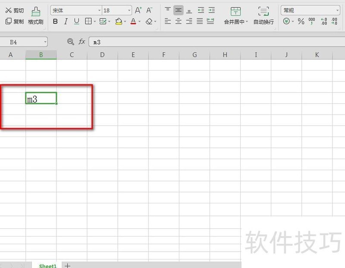Select column A header

pyautogui.click(x=13, y=55)
